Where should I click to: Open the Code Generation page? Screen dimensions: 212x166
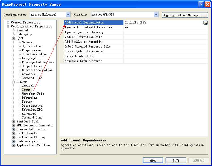[35, 54]
